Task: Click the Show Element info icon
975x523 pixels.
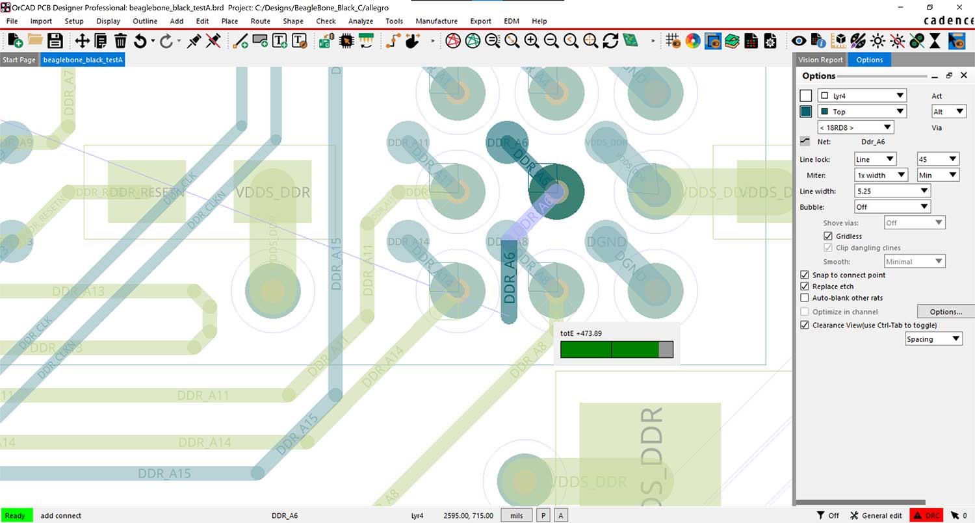Action: coord(818,41)
